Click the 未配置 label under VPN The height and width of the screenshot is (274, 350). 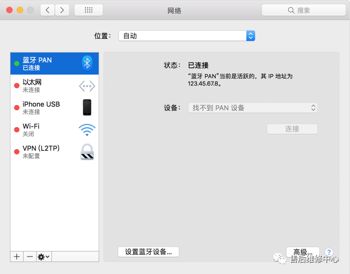[x=31, y=156]
